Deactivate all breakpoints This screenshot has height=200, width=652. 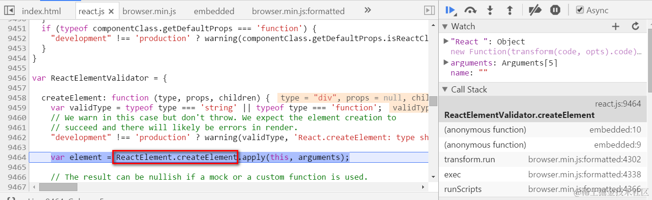click(x=535, y=10)
